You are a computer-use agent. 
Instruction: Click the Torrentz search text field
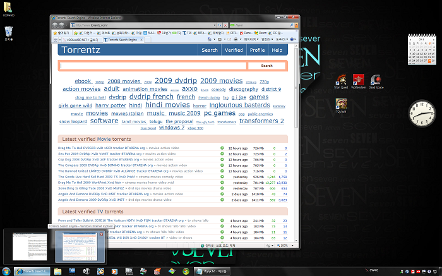153,66
